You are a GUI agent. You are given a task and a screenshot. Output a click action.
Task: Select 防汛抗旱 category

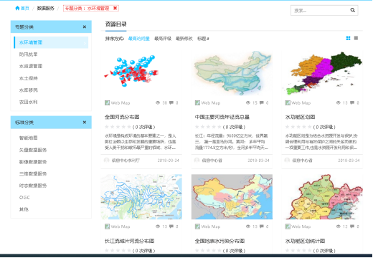29,54
